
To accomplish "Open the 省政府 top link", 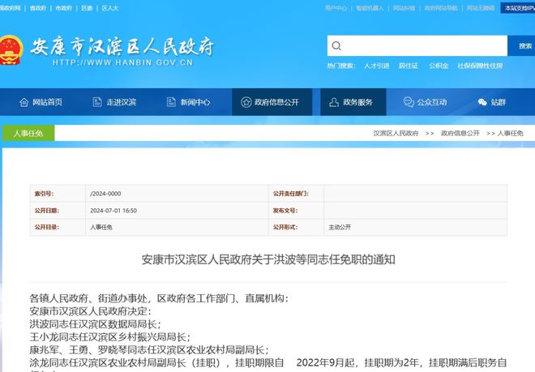I will pos(38,8).
